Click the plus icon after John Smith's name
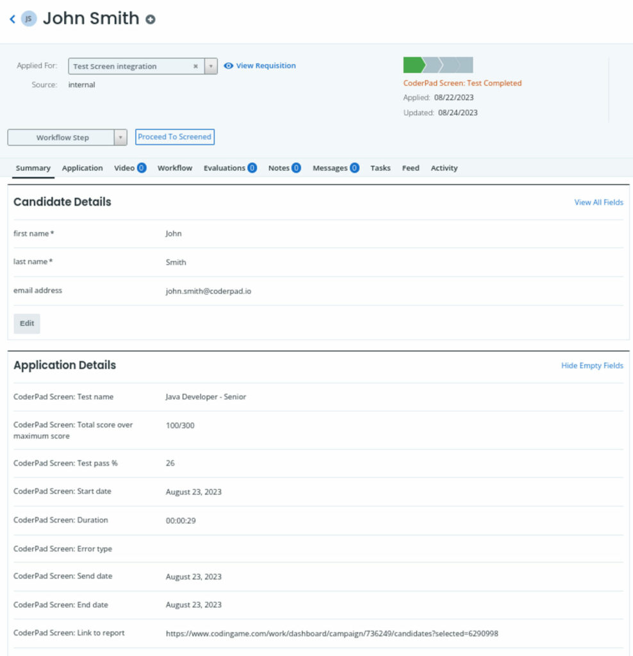Image resolution: width=633 pixels, height=656 pixels. [x=149, y=19]
